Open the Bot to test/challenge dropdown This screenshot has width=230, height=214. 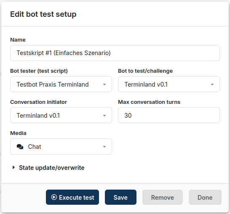tap(169, 84)
